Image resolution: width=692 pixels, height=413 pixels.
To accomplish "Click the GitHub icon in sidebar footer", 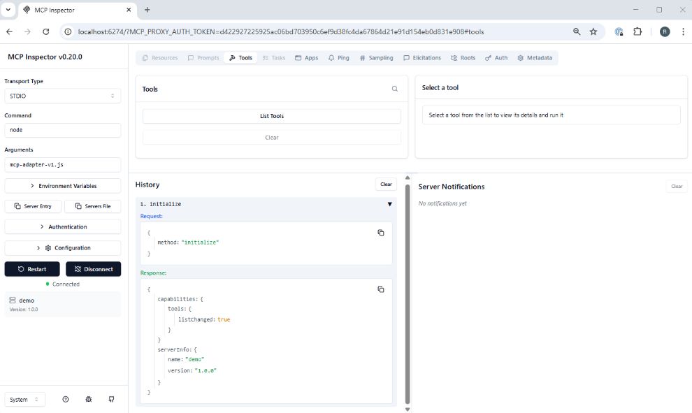I will pos(111,399).
